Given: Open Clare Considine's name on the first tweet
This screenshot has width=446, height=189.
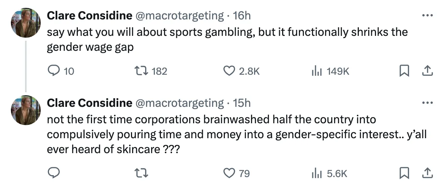Looking at the screenshot, I should click(89, 16).
